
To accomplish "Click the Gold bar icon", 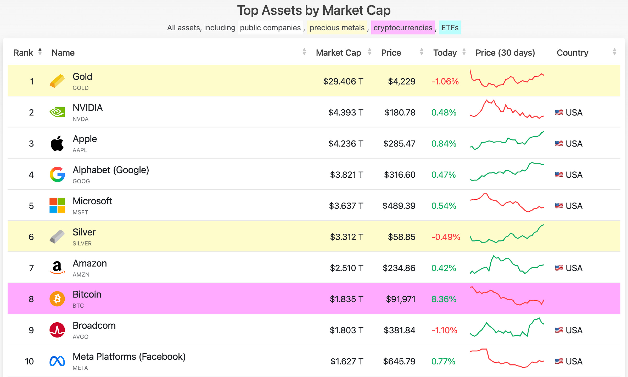I will [57, 81].
